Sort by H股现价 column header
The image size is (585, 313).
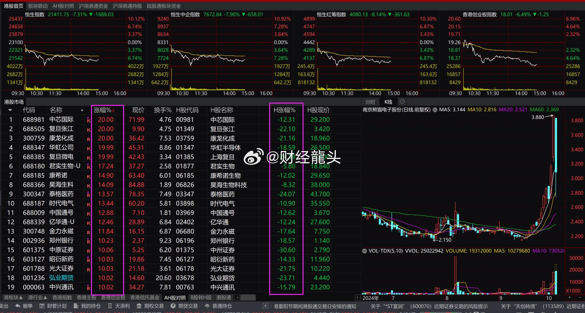318,110
